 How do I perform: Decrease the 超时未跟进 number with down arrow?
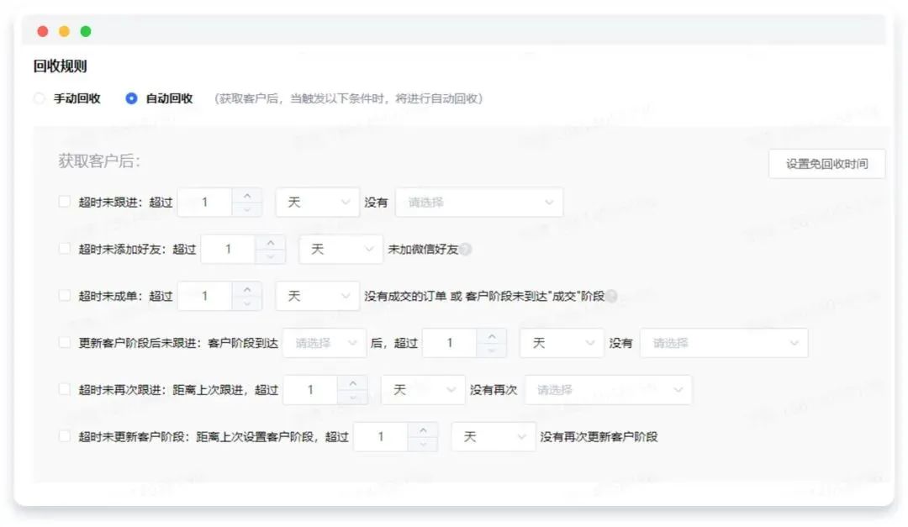pyautogui.click(x=247, y=209)
